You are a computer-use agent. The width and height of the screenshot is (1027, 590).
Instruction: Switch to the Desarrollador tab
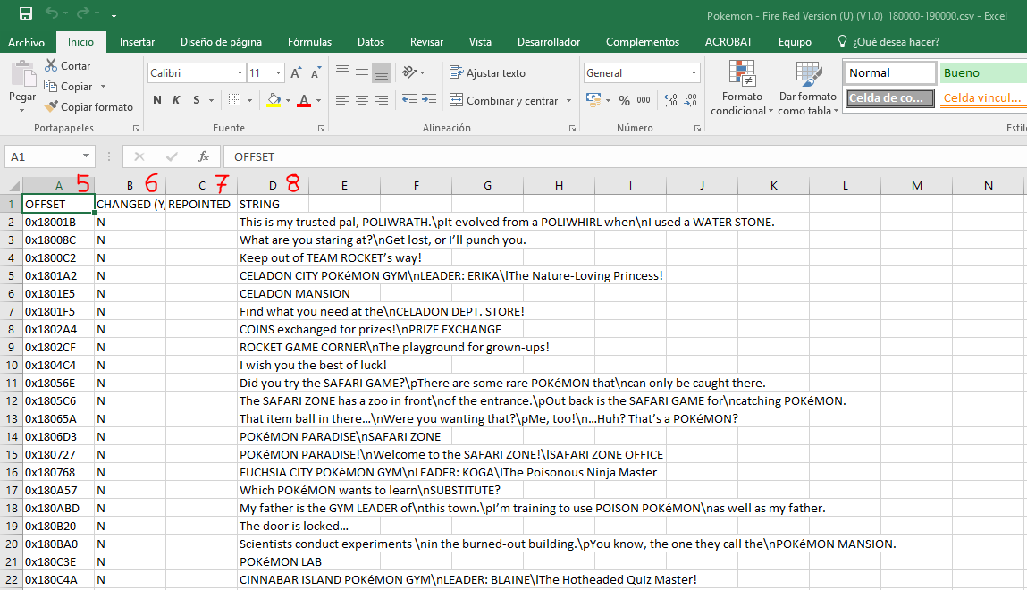[549, 42]
